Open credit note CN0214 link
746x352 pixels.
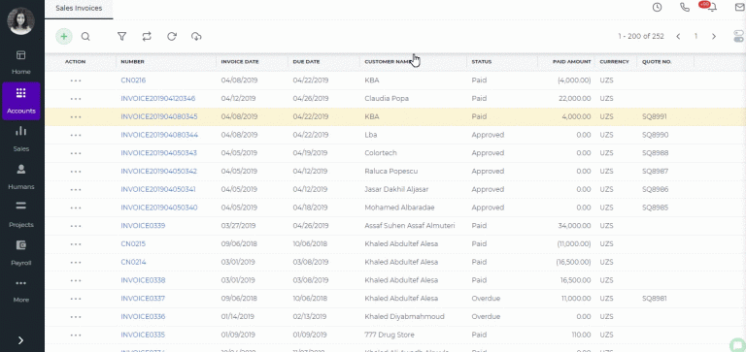tap(133, 262)
